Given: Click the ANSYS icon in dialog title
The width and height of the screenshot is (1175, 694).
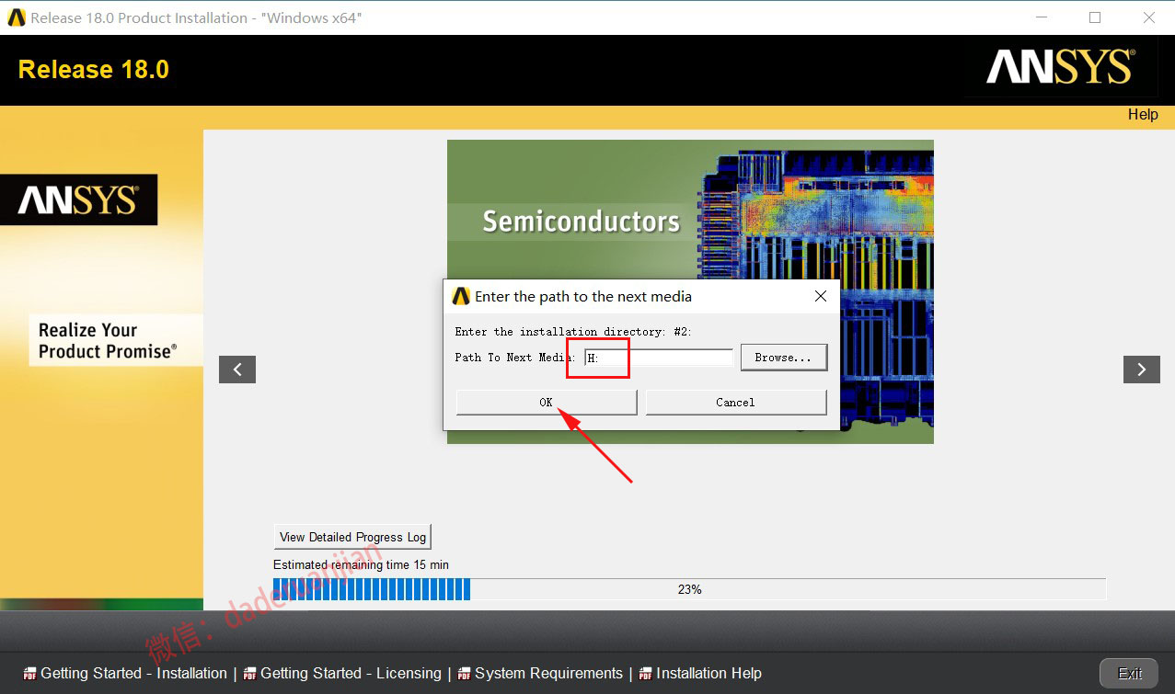Looking at the screenshot, I should click(461, 296).
